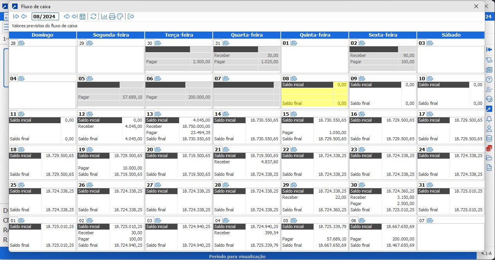Refresh the cash flow data
This screenshot has height=260, width=495.
[93, 16]
